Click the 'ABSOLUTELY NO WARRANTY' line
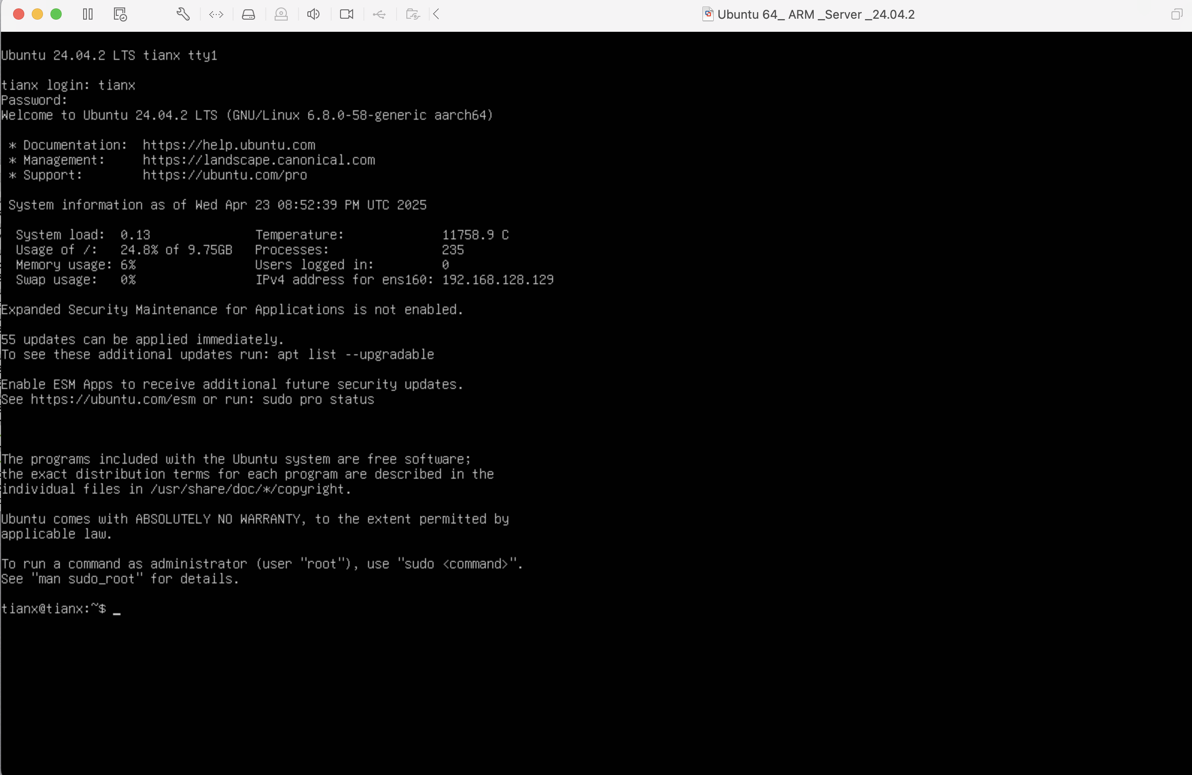The width and height of the screenshot is (1192, 775). [255, 519]
